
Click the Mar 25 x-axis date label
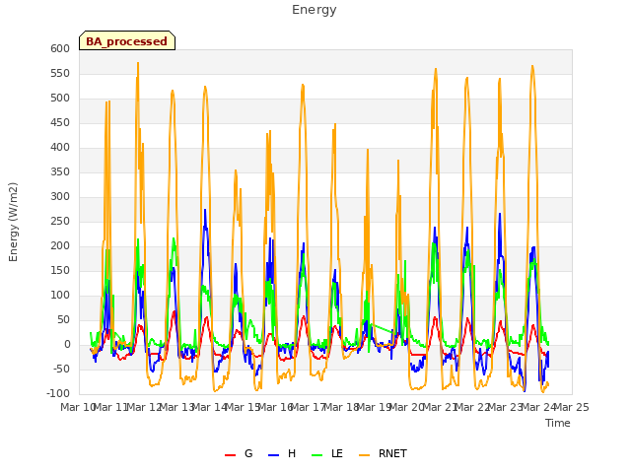(x=572, y=407)
